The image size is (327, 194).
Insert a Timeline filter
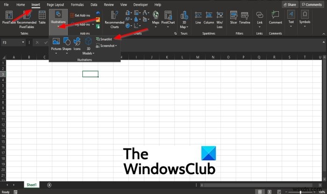tap(245, 17)
